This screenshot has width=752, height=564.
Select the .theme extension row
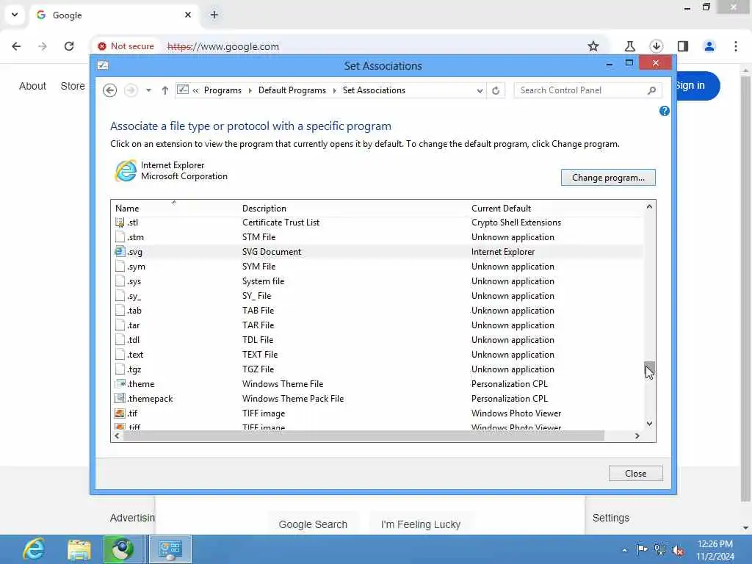377,384
